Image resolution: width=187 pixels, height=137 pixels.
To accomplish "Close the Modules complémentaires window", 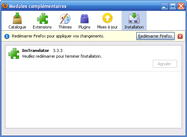I will coord(181,6).
